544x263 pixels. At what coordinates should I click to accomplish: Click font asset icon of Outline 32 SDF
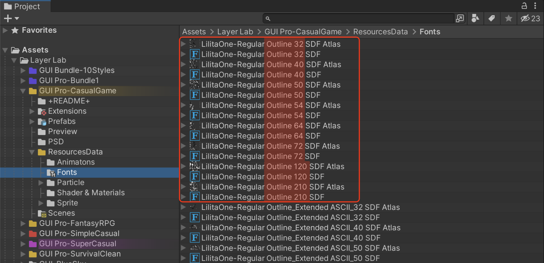[195, 54]
